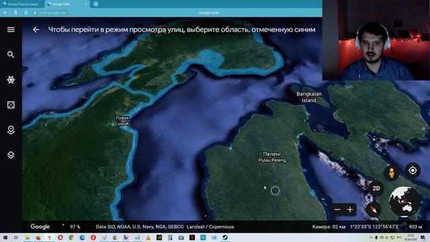Switch map to 2D view

tap(376, 188)
